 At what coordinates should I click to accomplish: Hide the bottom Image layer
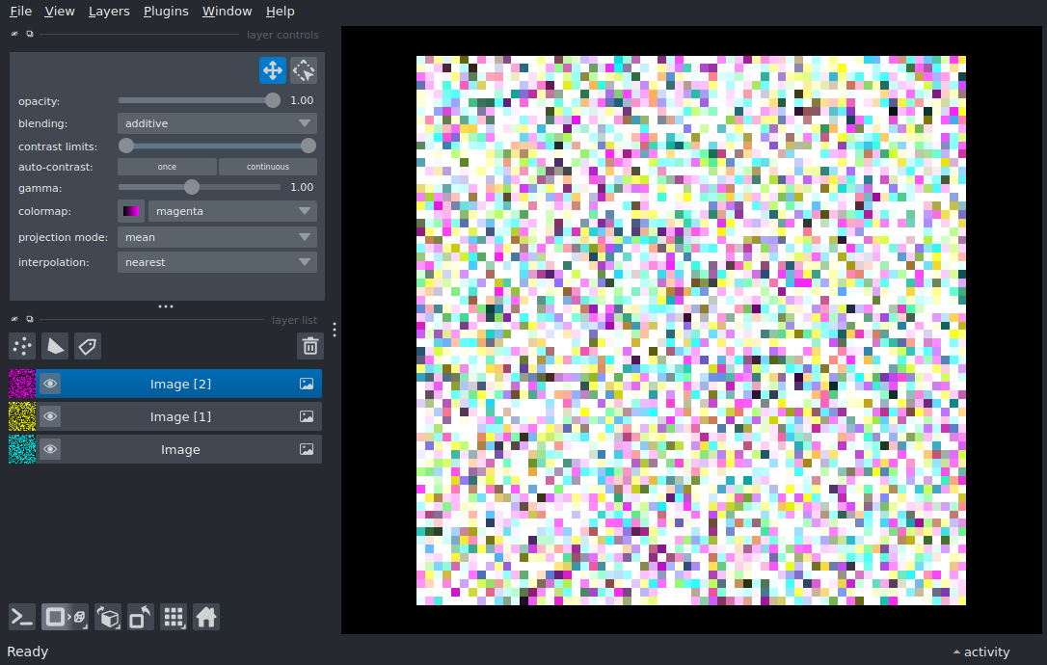50,449
